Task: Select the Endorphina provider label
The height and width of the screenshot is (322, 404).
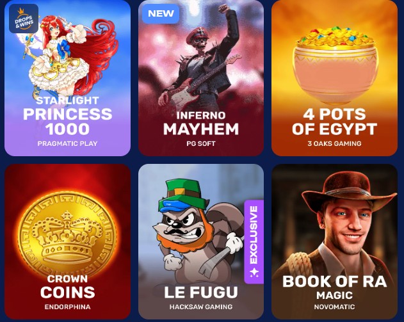Action: click(x=67, y=307)
